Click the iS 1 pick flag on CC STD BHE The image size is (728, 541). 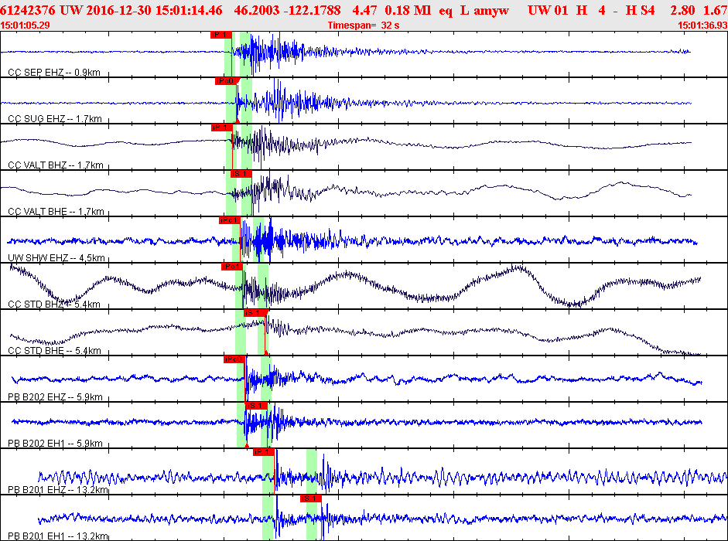[x=255, y=313]
